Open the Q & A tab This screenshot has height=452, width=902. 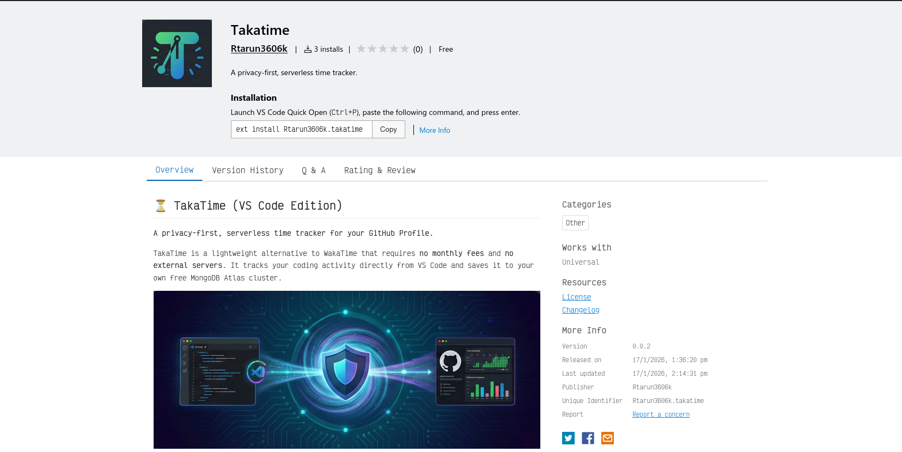pos(314,170)
